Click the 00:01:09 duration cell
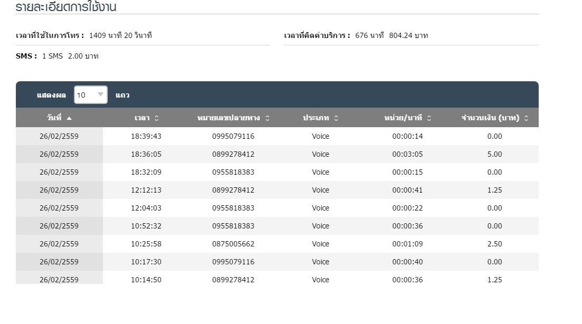The height and width of the screenshot is (324, 582). 408,244
